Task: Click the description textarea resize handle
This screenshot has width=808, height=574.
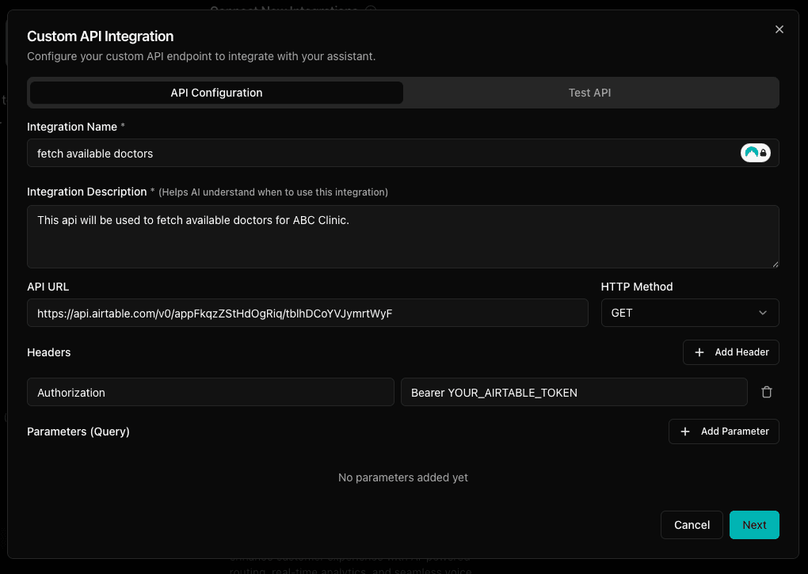Action: coord(776,264)
